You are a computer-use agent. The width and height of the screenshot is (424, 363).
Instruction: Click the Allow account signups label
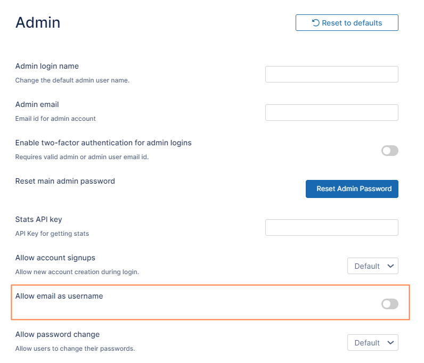(x=55, y=258)
